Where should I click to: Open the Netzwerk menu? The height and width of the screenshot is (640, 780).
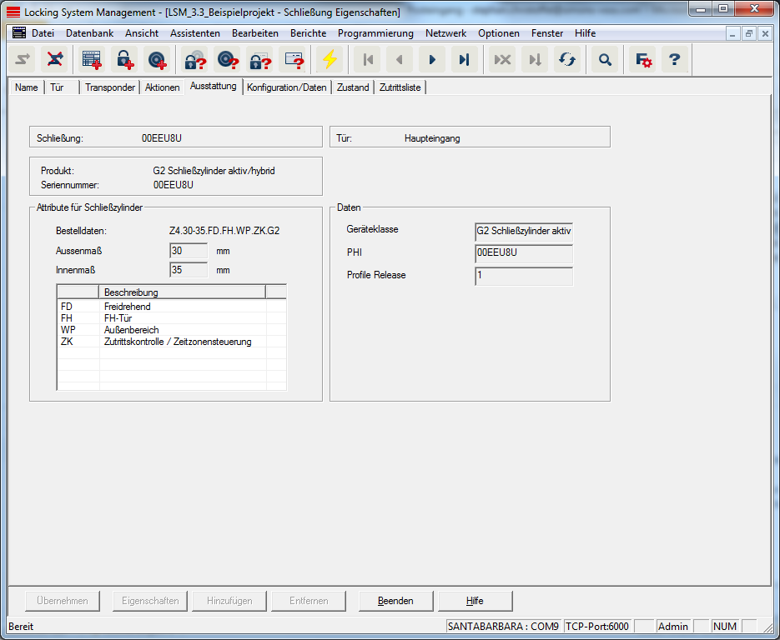[445, 33]
